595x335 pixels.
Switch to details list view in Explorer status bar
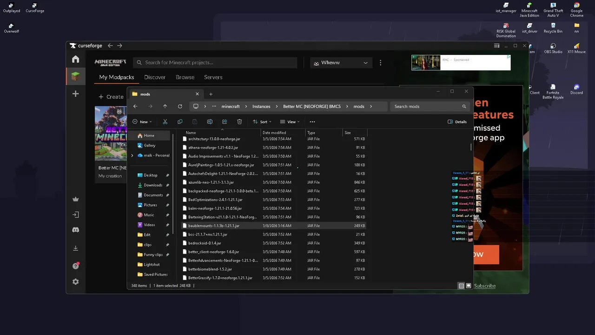[461, 286]
